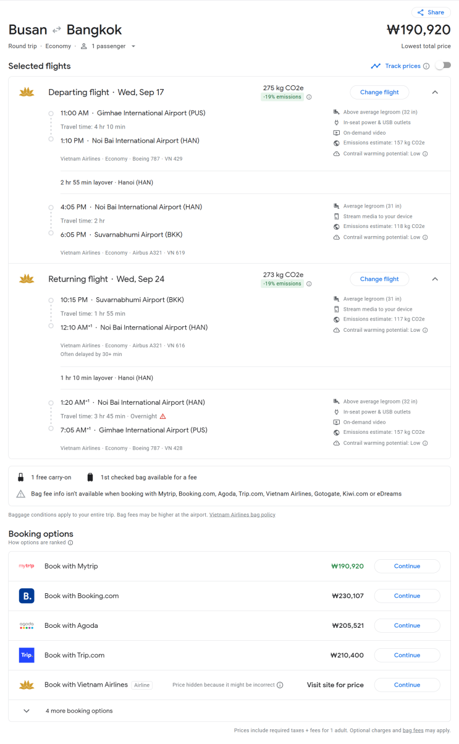Click departing flight emissions info icon
The height and width of the screenshot is (744, 459).
point(310,97)
